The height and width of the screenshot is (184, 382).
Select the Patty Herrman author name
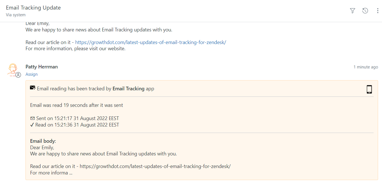pyautogui.click(x=42, y=67)
